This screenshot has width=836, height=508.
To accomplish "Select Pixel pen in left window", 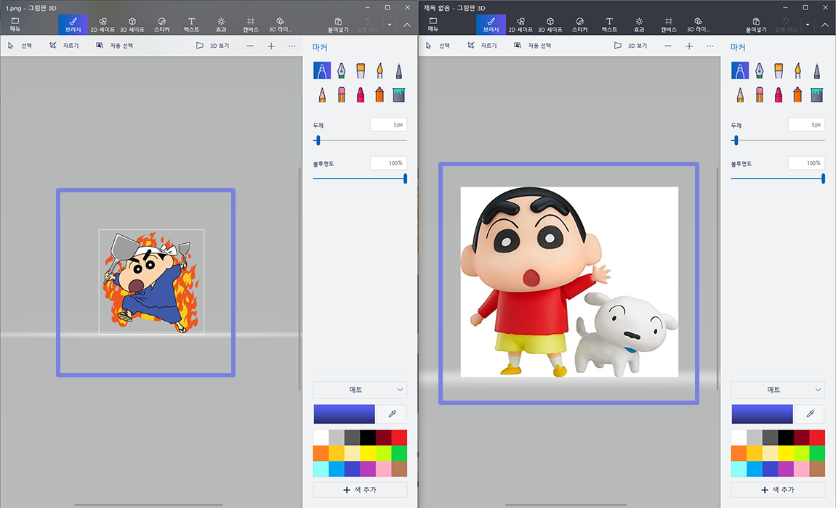I will (x=399, y=70).
